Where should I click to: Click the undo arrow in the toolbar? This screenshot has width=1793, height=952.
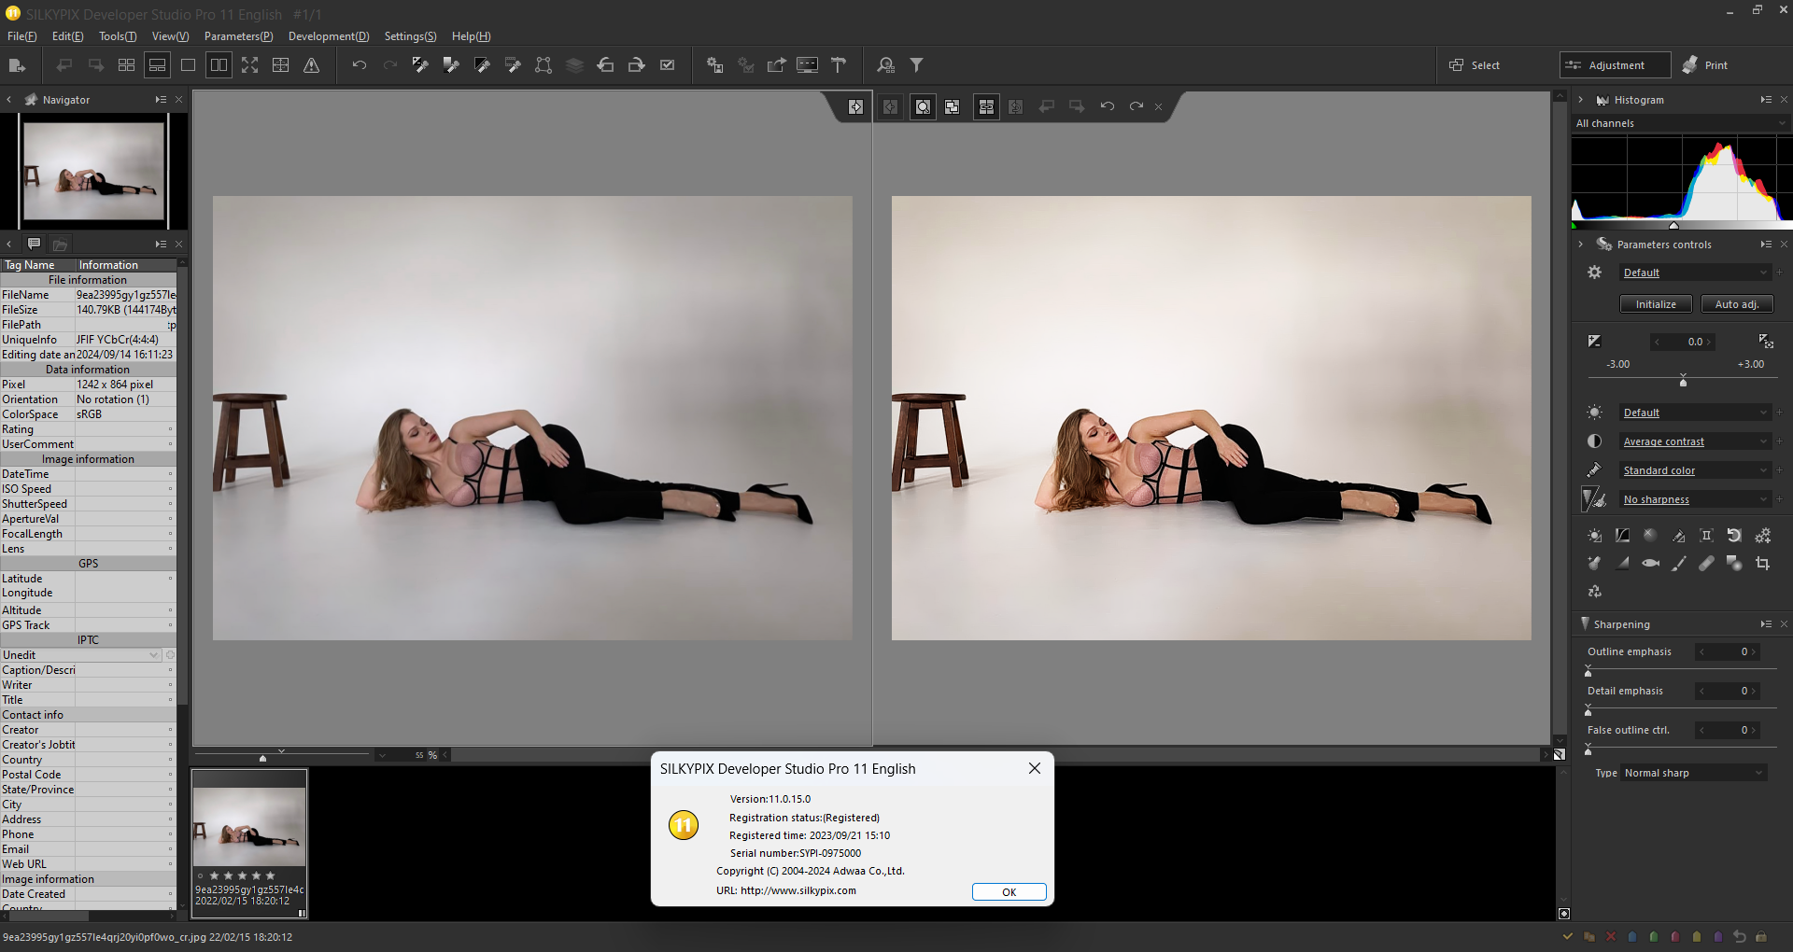coord(360,65)
